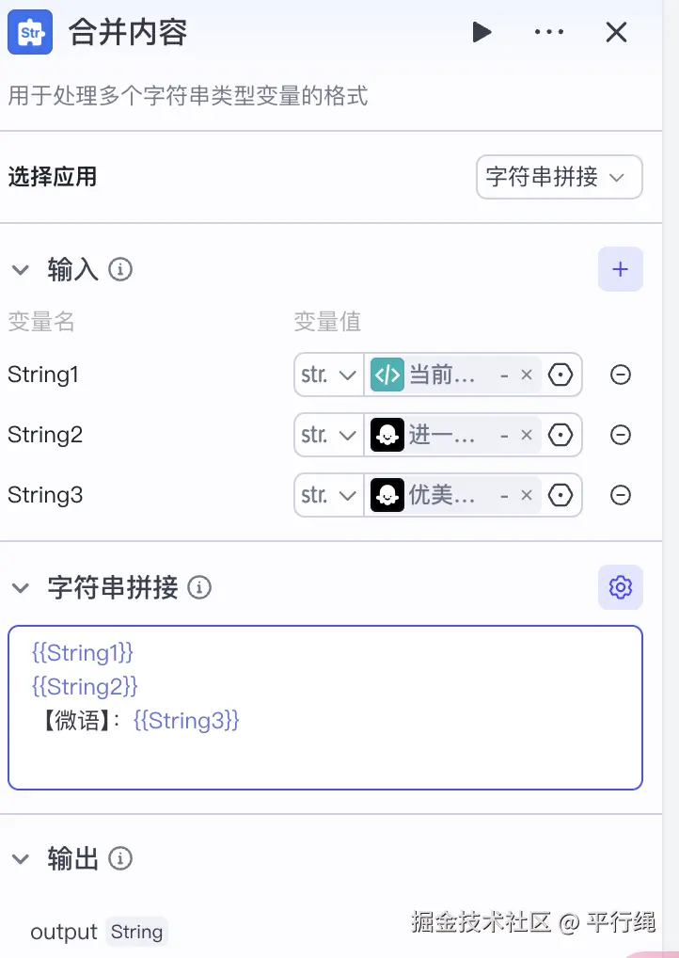Clear the 当前… reference value on String1

(x=527, y=375)
